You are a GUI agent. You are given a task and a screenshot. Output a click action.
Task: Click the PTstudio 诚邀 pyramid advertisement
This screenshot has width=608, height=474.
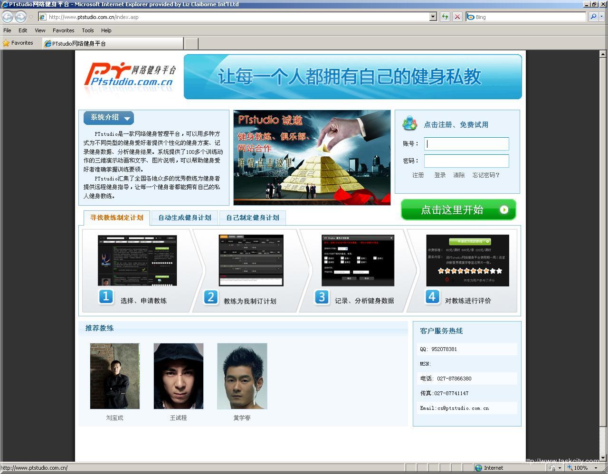point(312,158)
